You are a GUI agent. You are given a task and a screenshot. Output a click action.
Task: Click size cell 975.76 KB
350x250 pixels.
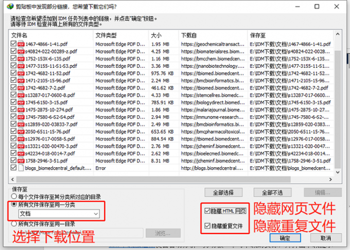pos(162,74)
